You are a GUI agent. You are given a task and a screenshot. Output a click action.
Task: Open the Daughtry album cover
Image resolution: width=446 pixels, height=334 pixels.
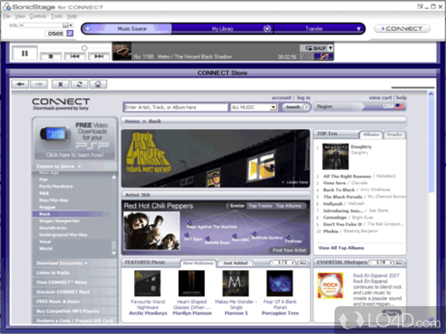(x=336, y=157)
